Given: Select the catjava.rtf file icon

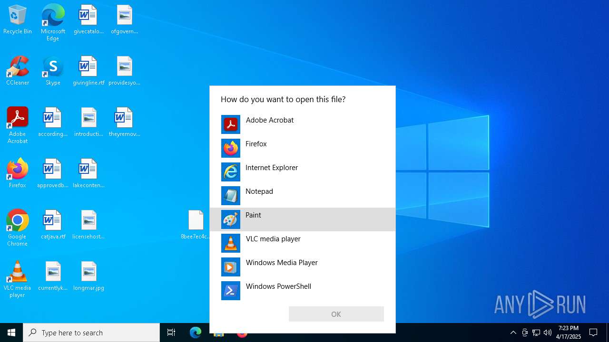Looking at the screenshot, I should point(53,225).
